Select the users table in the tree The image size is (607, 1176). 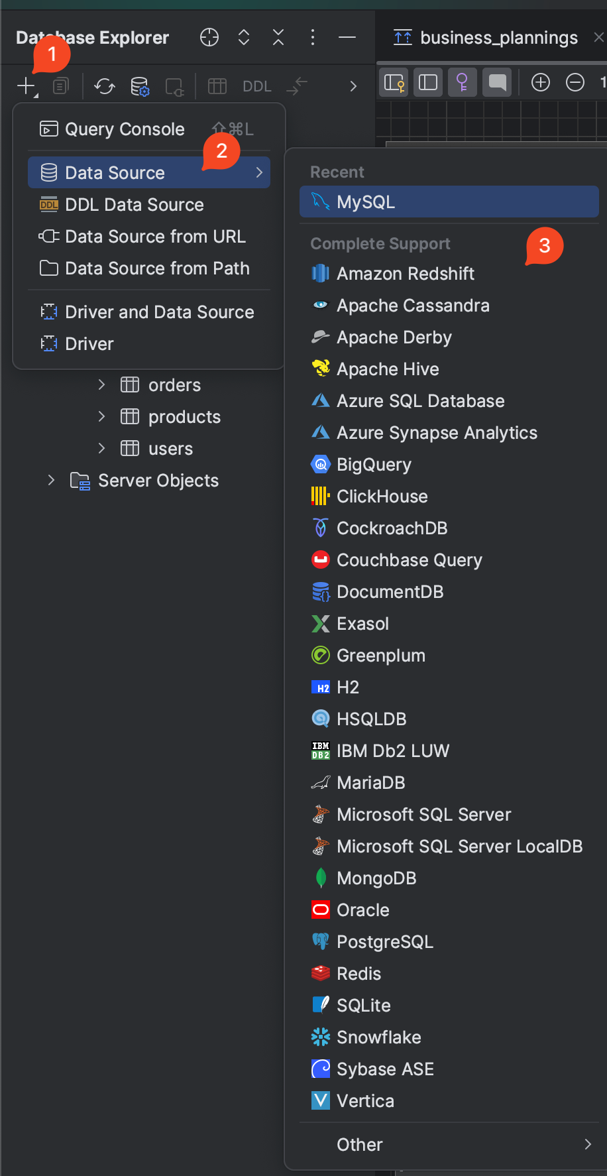click(170, 449)
